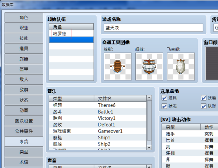This screenshot has height=168, width=218.
Task: Select 哈罗德 in the starting party list
Action: pyautogui.click(x=71, y=34)
